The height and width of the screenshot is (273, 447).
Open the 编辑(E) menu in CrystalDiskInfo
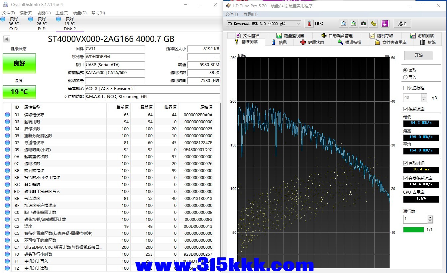[26, 13]
